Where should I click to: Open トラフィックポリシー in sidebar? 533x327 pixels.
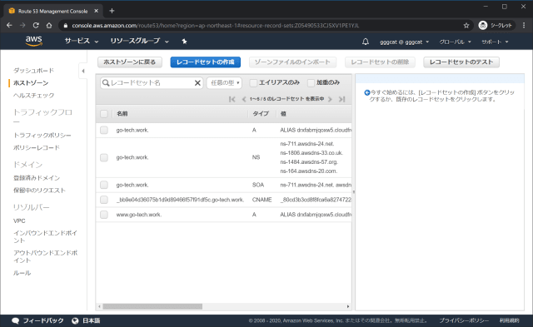(42, 135)
